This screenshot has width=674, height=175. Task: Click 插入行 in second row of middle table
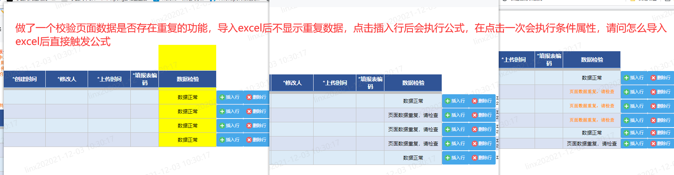click(455, 115)
